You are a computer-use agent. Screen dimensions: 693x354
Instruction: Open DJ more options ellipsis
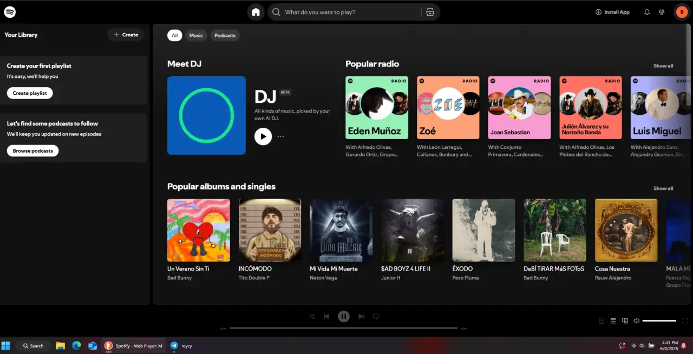280,136
